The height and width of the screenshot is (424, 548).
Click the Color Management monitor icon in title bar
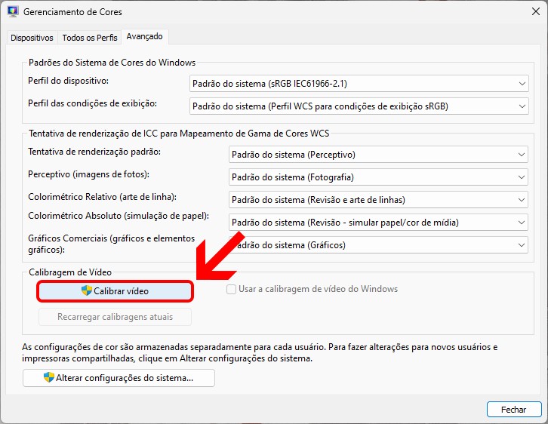pyautogui.click(x=13, y=11)
